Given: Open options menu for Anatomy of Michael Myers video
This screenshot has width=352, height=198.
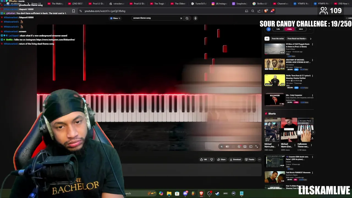Looking at the screenshot, I should click(312, 60).
